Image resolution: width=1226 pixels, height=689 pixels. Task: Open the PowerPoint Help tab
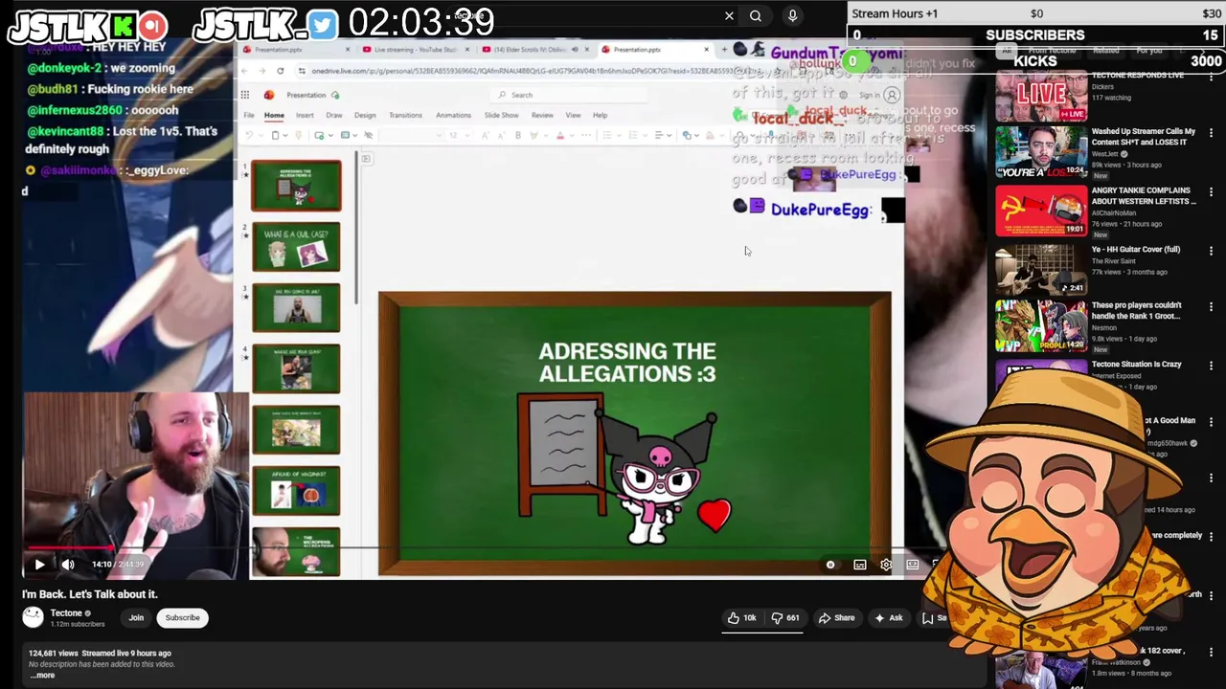600,115
